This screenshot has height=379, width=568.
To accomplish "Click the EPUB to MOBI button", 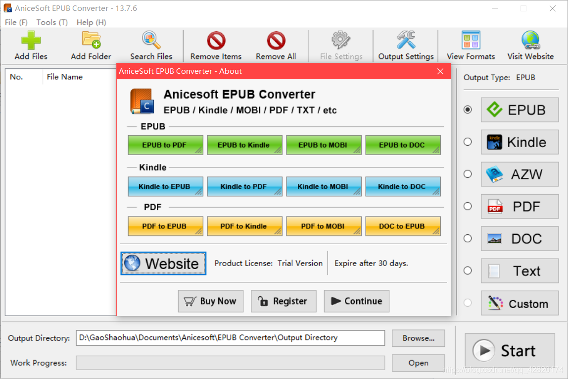I will pos(324,145).
